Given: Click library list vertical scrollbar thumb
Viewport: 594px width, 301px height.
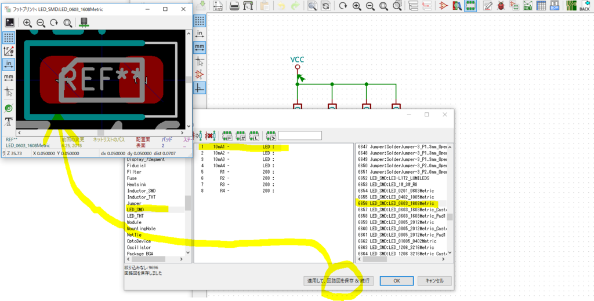Looking at the screenshot, I should pyautogui.click(x=187, y=203).
